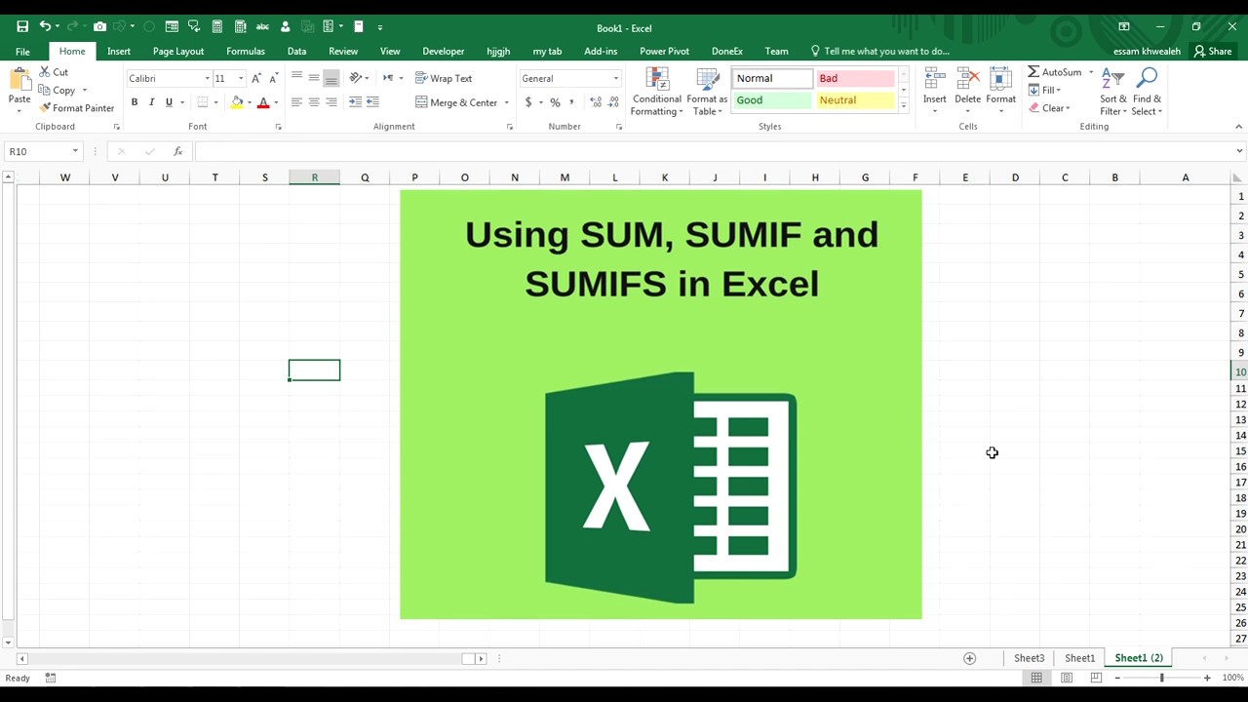Screen dimensions: 1248x702
Task: Open the calculator icon in Quick Access Toolbar
Action: coord(216,27)
